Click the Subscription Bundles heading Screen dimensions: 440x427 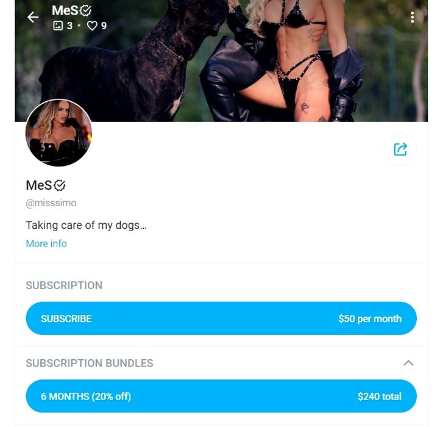[90, 363]
